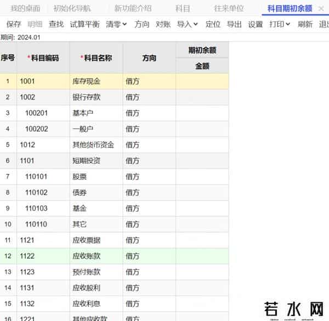This screenshot has height=321, width=329.
Task: Switch to the 我的桌面 tab
Action: click(x=25, y=8)
